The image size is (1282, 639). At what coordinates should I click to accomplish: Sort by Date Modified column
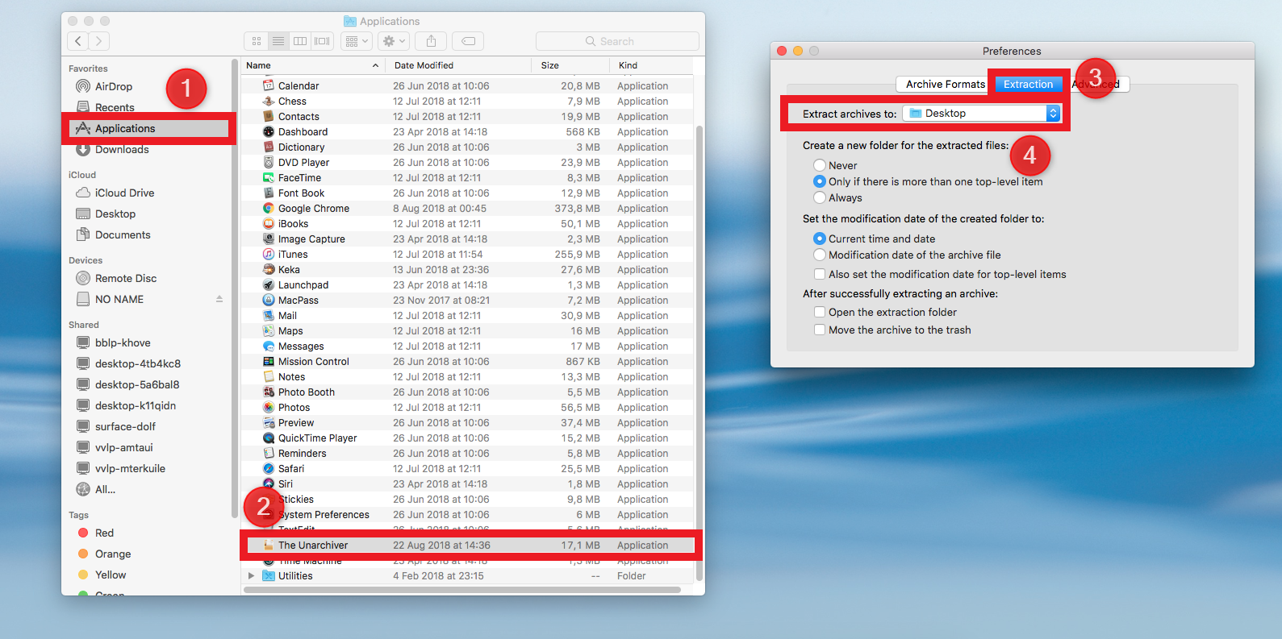458,65
